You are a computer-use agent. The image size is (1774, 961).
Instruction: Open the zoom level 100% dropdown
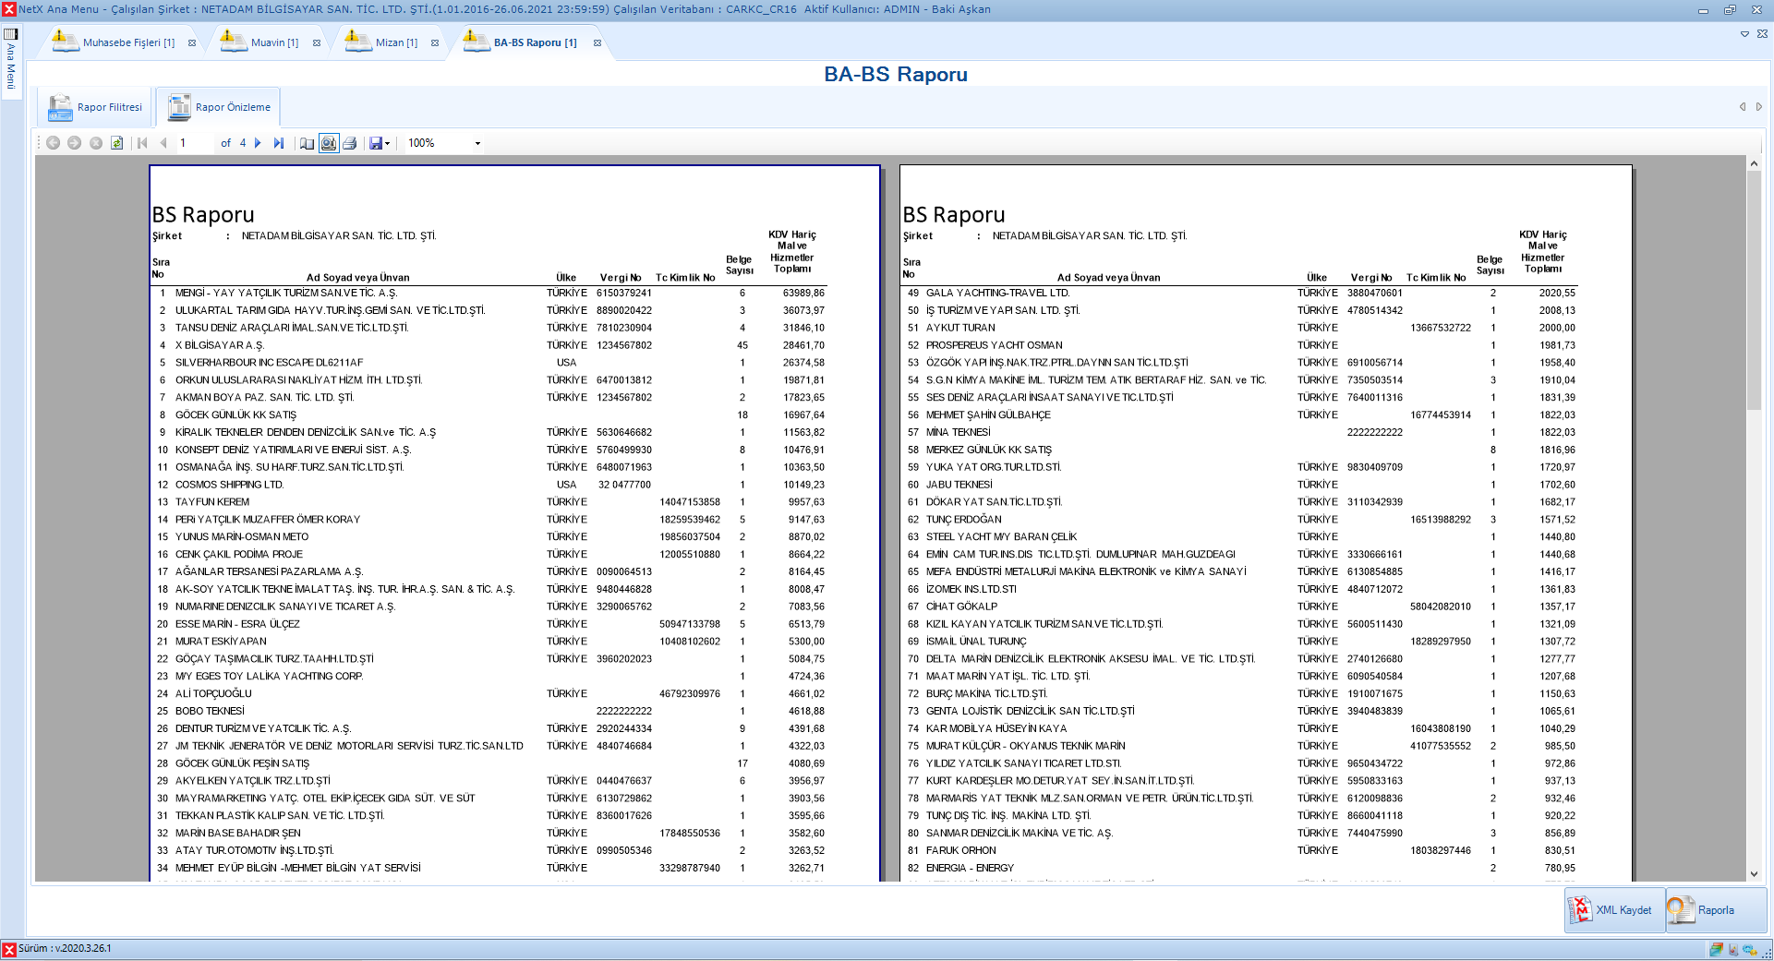(x=477, y=143)
